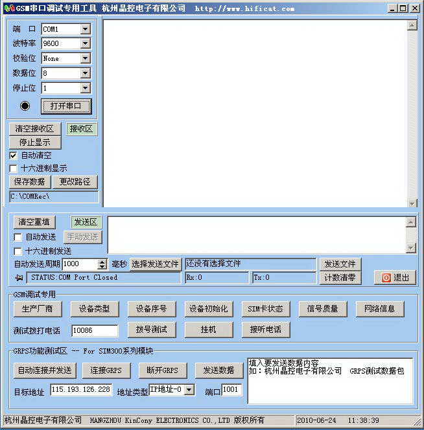Viewport: 424px width, 430px height.
Task: Enable 十六进制显示 hex display checkbox
Action: tap(14, 168)
